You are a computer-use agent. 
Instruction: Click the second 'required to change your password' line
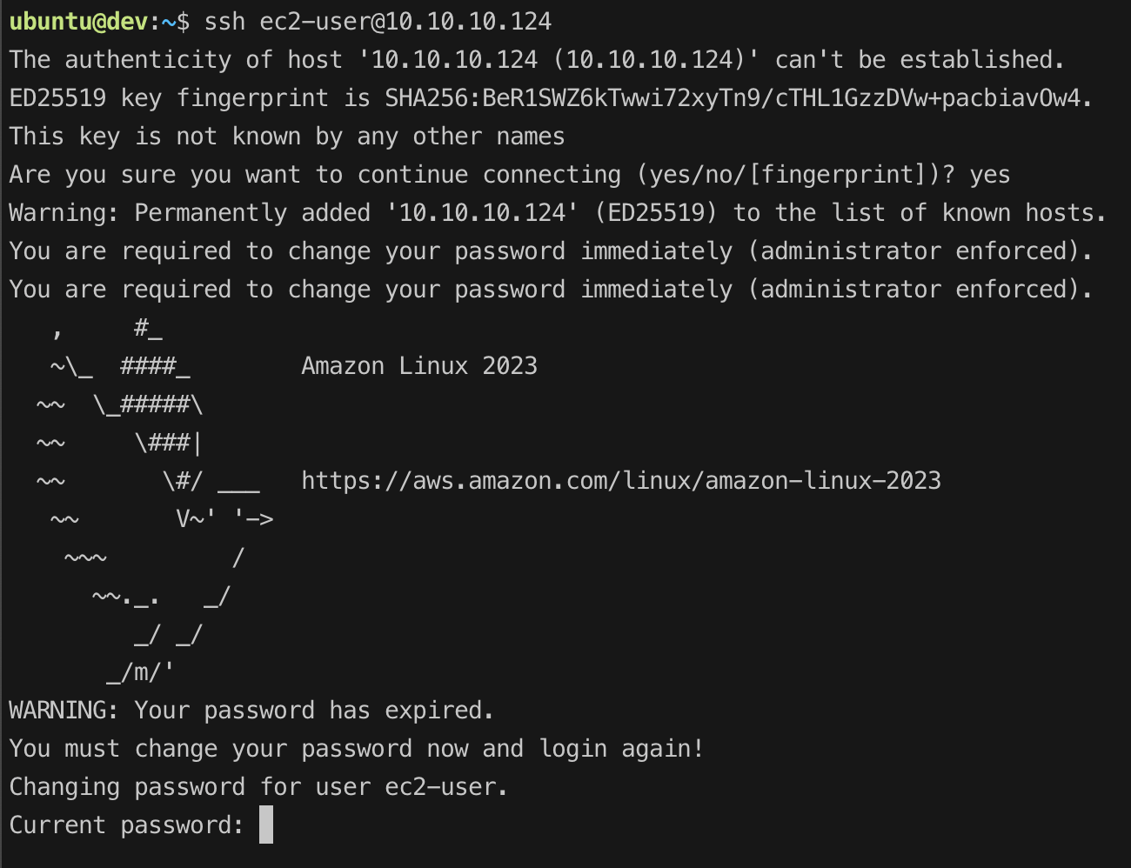(551, 290)
